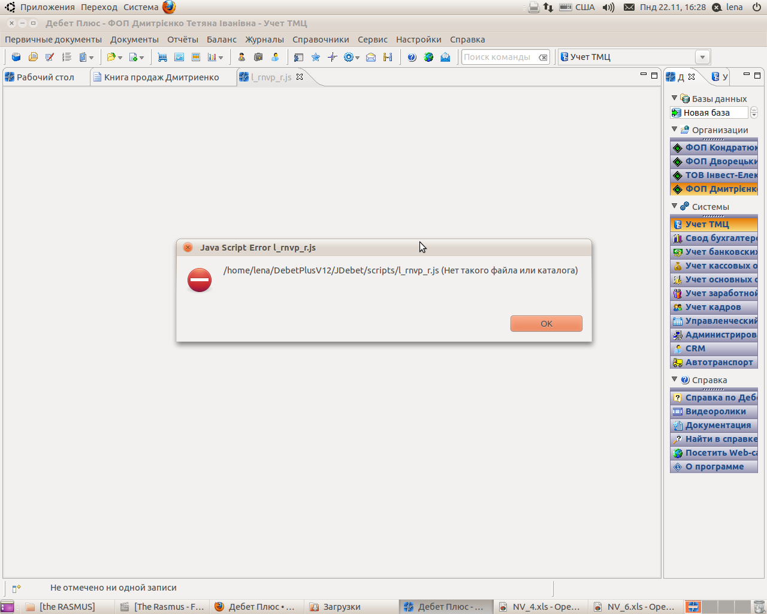
Task: Switch to NV_4.xls taskbar window
Action: (541, 607)
